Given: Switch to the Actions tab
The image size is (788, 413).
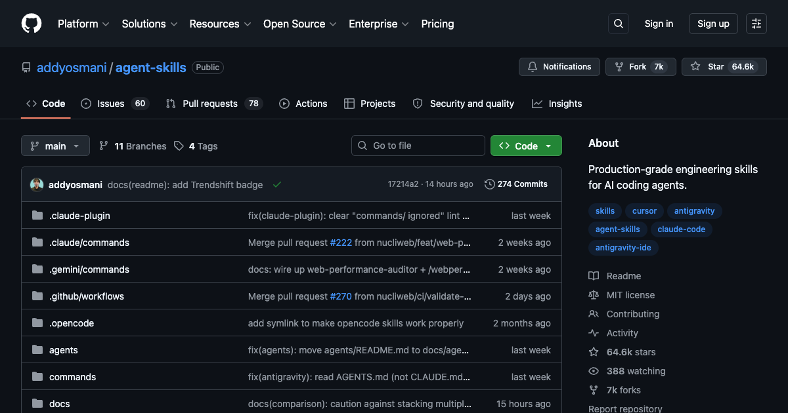Looking at the screenshot, I should pos(303,104).
